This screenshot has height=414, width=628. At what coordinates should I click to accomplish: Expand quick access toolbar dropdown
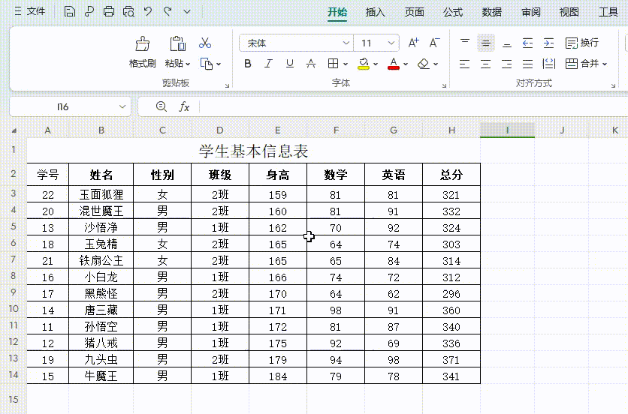[187, 11]
